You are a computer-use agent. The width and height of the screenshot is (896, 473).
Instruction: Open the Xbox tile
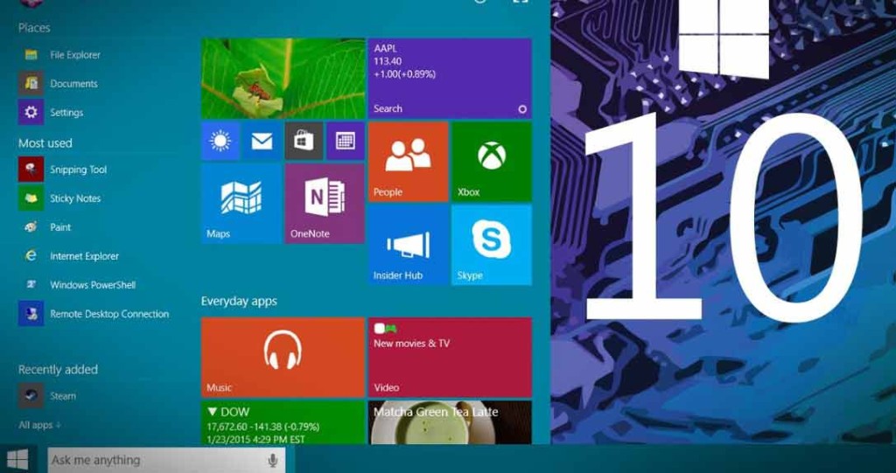[x=492, y=162]
